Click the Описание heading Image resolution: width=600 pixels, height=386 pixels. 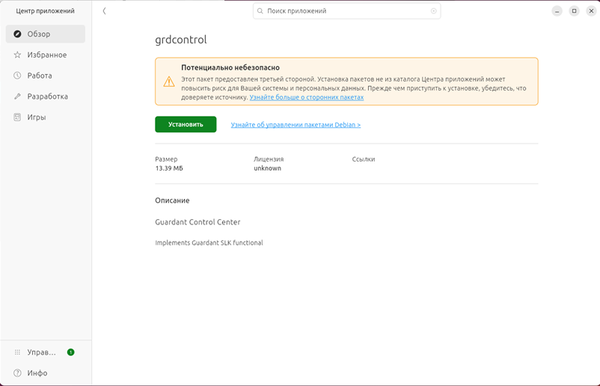(x=172, y=200)
